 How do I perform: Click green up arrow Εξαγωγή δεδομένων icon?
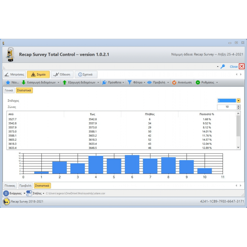65,82
